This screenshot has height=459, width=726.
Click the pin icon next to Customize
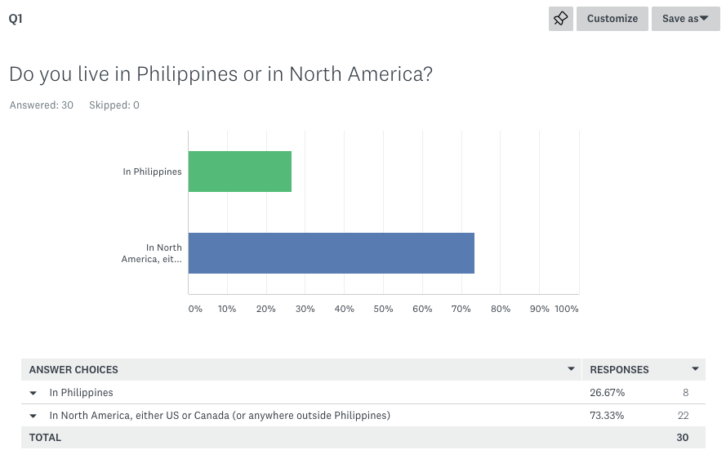click(x=561, y=19)
